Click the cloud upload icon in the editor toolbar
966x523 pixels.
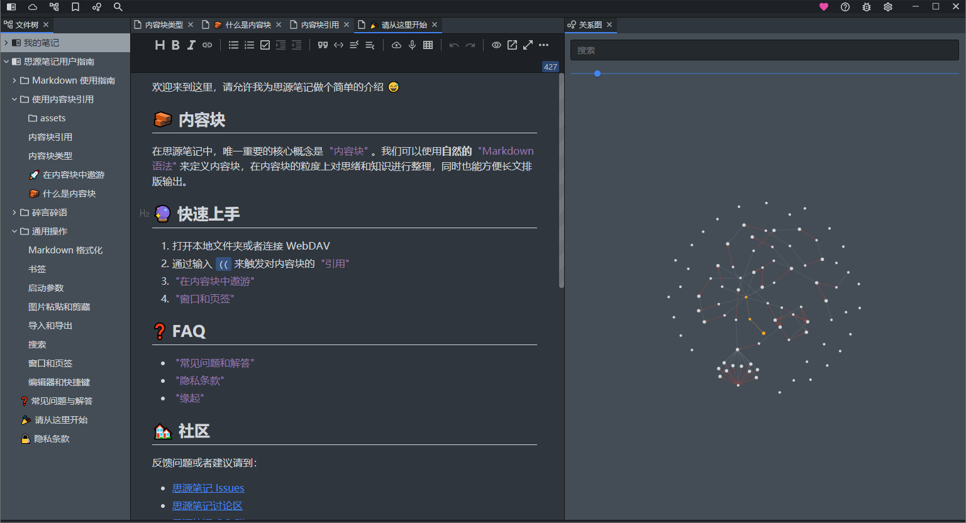pyautogui.click(x=396, y=45)
